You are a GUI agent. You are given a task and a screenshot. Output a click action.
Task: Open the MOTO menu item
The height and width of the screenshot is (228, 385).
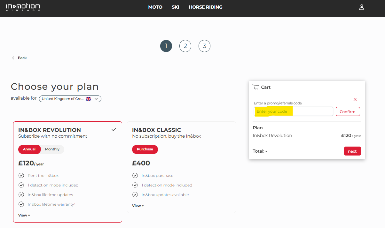coord(155,7)
